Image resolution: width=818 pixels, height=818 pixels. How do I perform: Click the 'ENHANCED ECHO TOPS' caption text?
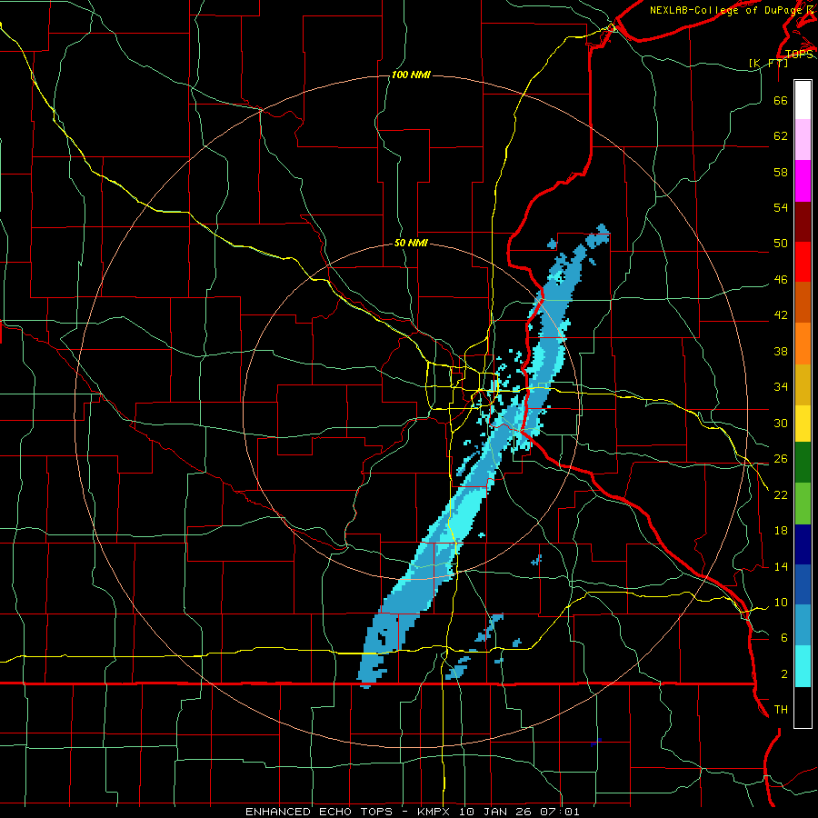[x=319, y=812]
